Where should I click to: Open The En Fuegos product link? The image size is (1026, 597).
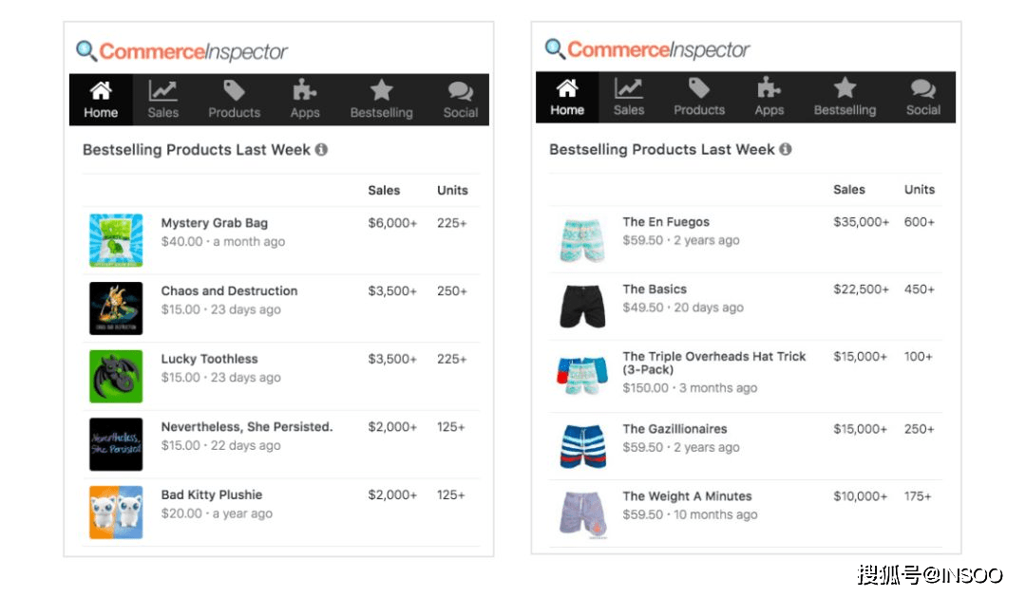666,222
